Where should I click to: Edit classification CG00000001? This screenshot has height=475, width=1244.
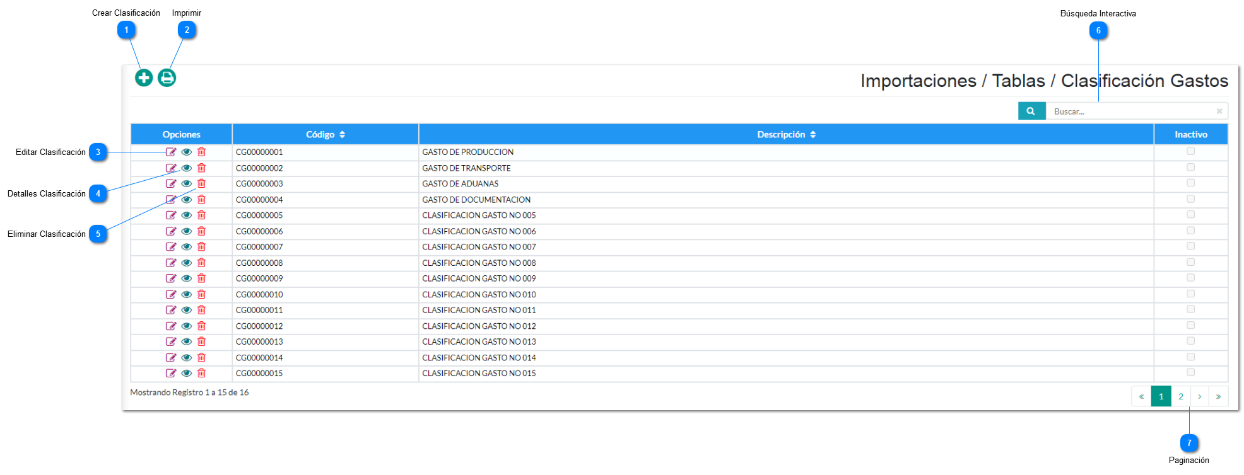tap(171, 152)
